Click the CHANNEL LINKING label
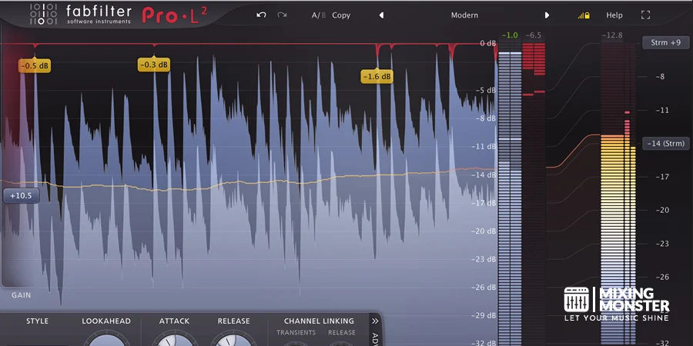 tap(319, 321)
